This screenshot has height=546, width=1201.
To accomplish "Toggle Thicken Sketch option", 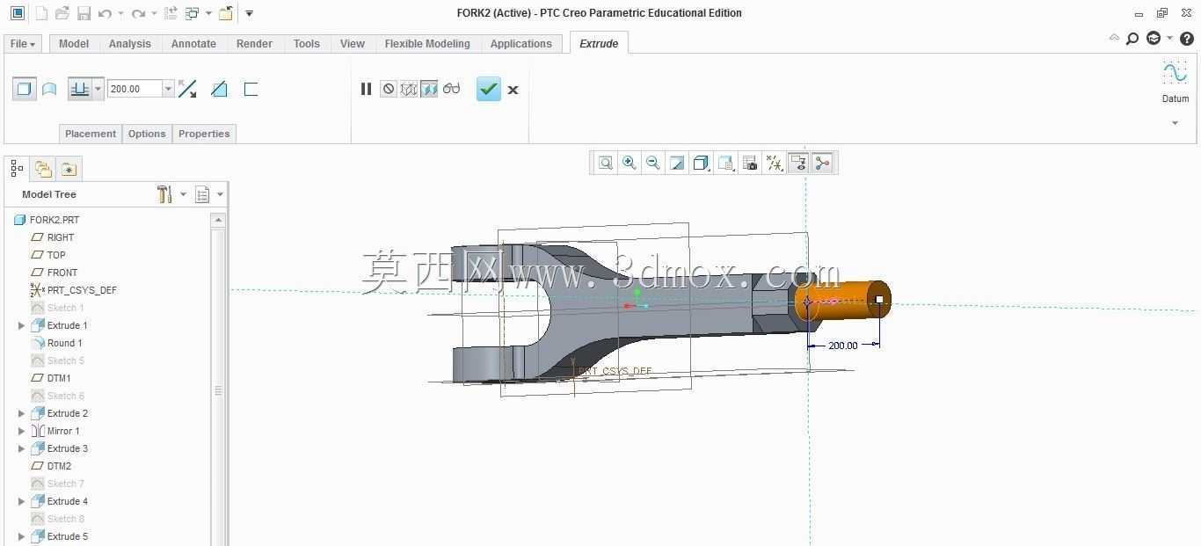I will pos(251,89).
